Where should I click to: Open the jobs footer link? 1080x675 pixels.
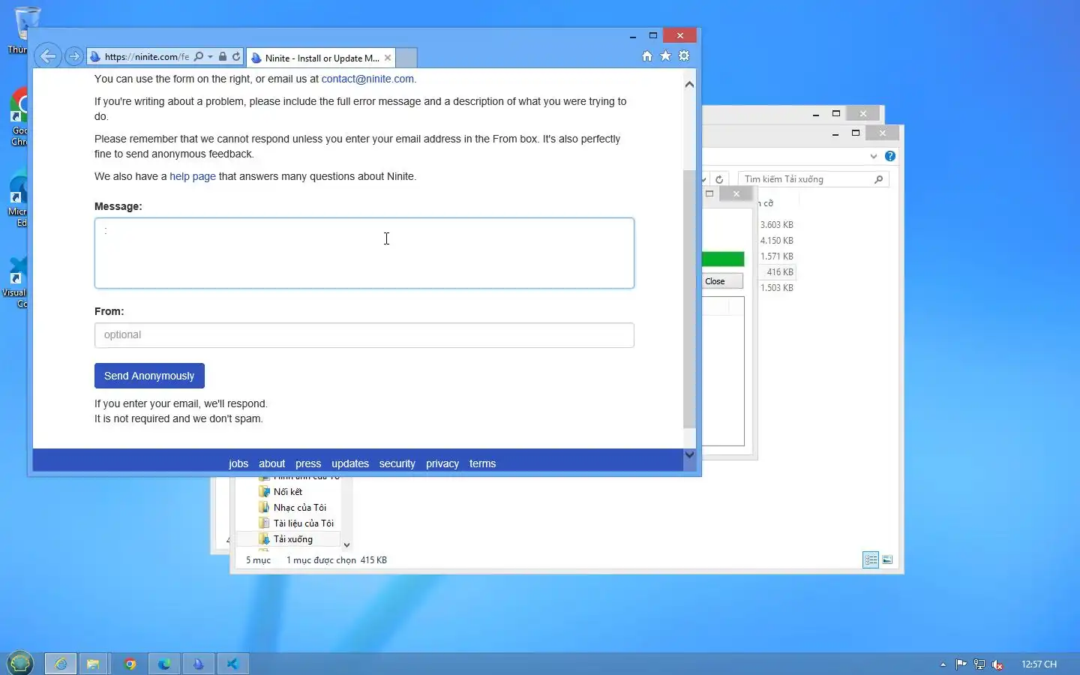coord(238,463)
